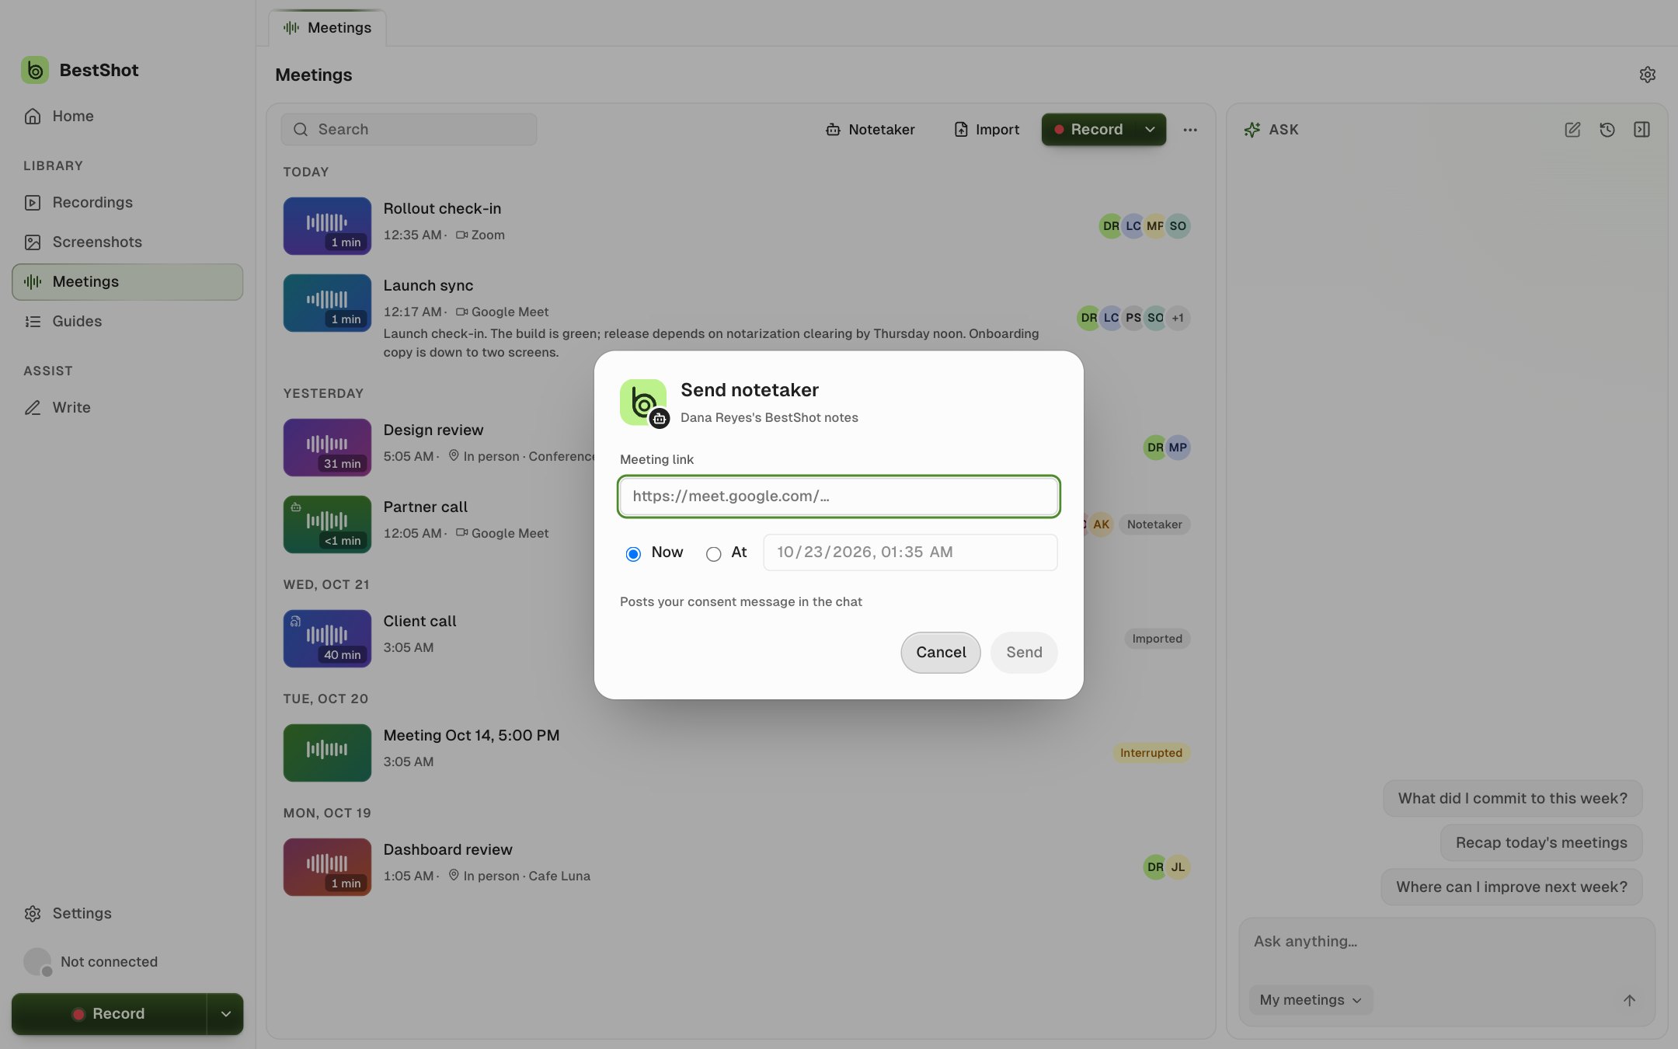Select the Now radio button
The height and width of the screenshot is (1049, 1678).
tap(633, 553)
